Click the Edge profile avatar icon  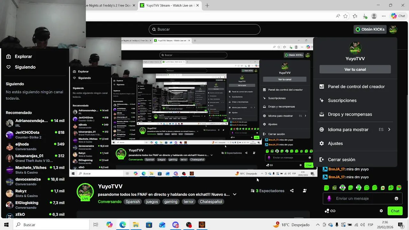374,16
